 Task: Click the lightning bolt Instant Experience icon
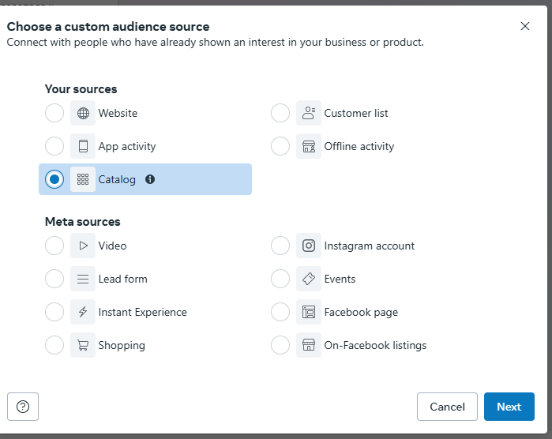coord(83,312)
